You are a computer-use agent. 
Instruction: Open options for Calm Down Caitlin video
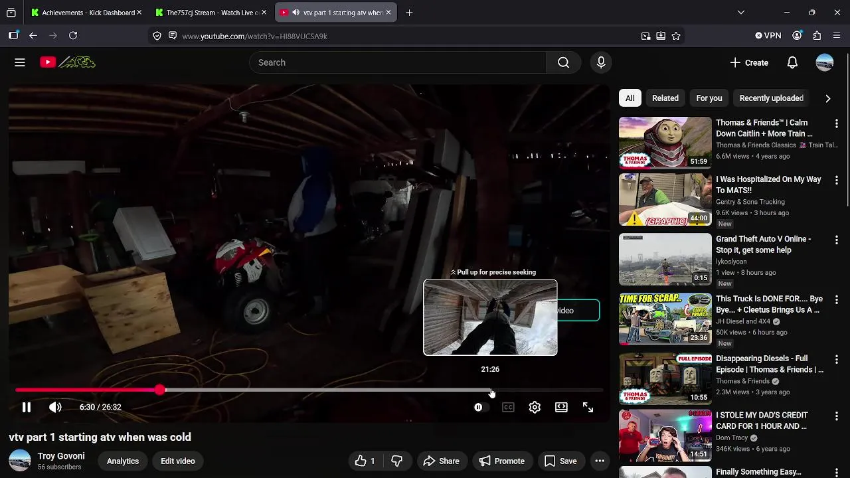(x=836, y=123)
